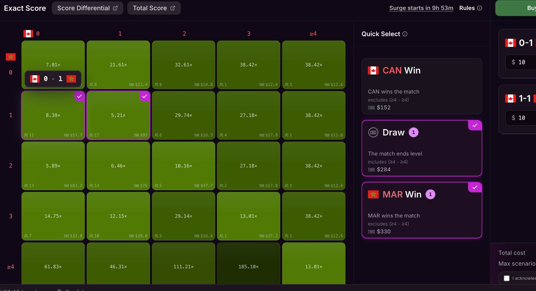
Task: Click the count badge on MAR Win card
Action: pos(430,194)
